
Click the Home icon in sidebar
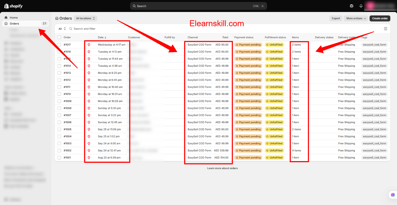6,18
